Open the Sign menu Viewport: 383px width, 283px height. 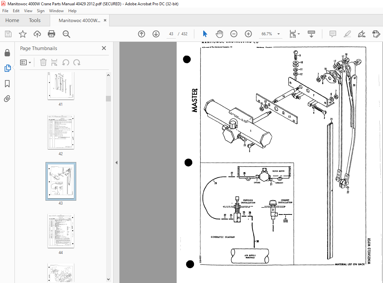point(41,11)
